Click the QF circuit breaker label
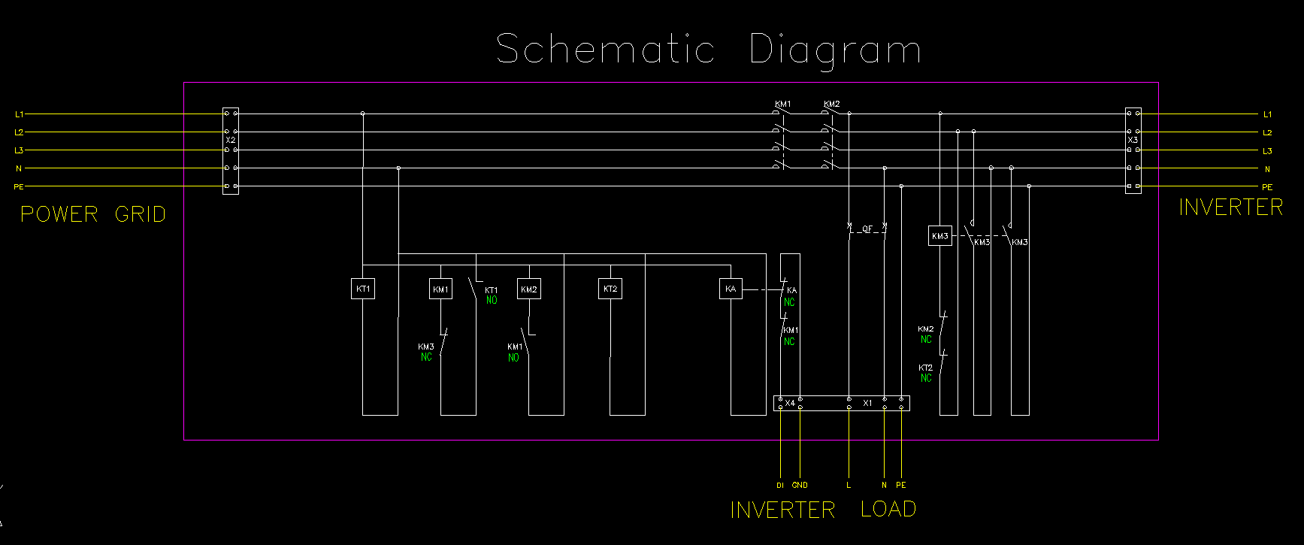Screen dimensions: 1304x545 tap(867, 229)
